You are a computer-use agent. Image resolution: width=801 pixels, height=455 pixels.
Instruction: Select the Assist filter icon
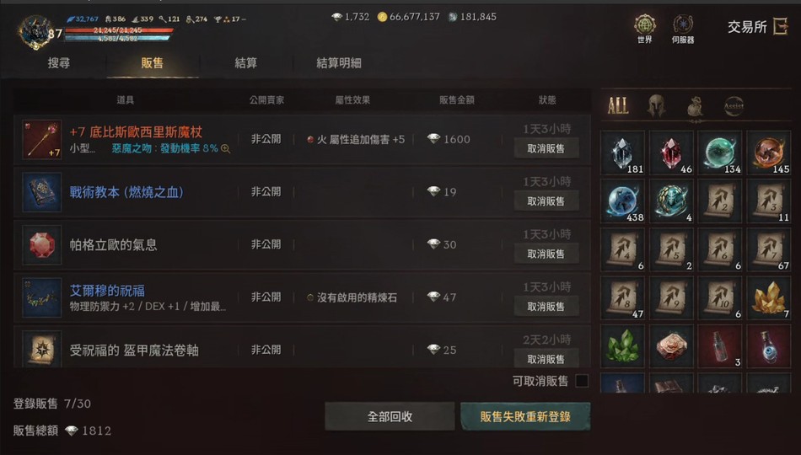pyautogui.click(x=734, y=105)
